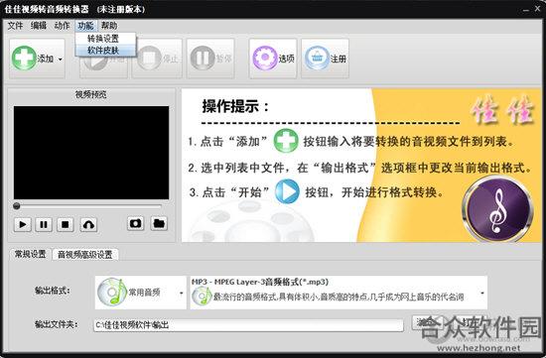This screenshot has height=358, width=546.
Task: Click the output folder path field
Action: [248, 325]
